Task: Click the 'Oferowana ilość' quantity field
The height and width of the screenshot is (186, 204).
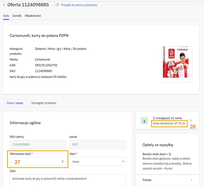Action: (x=38, y=162)
